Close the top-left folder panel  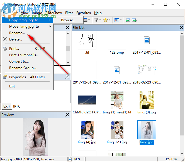(67, 28)
